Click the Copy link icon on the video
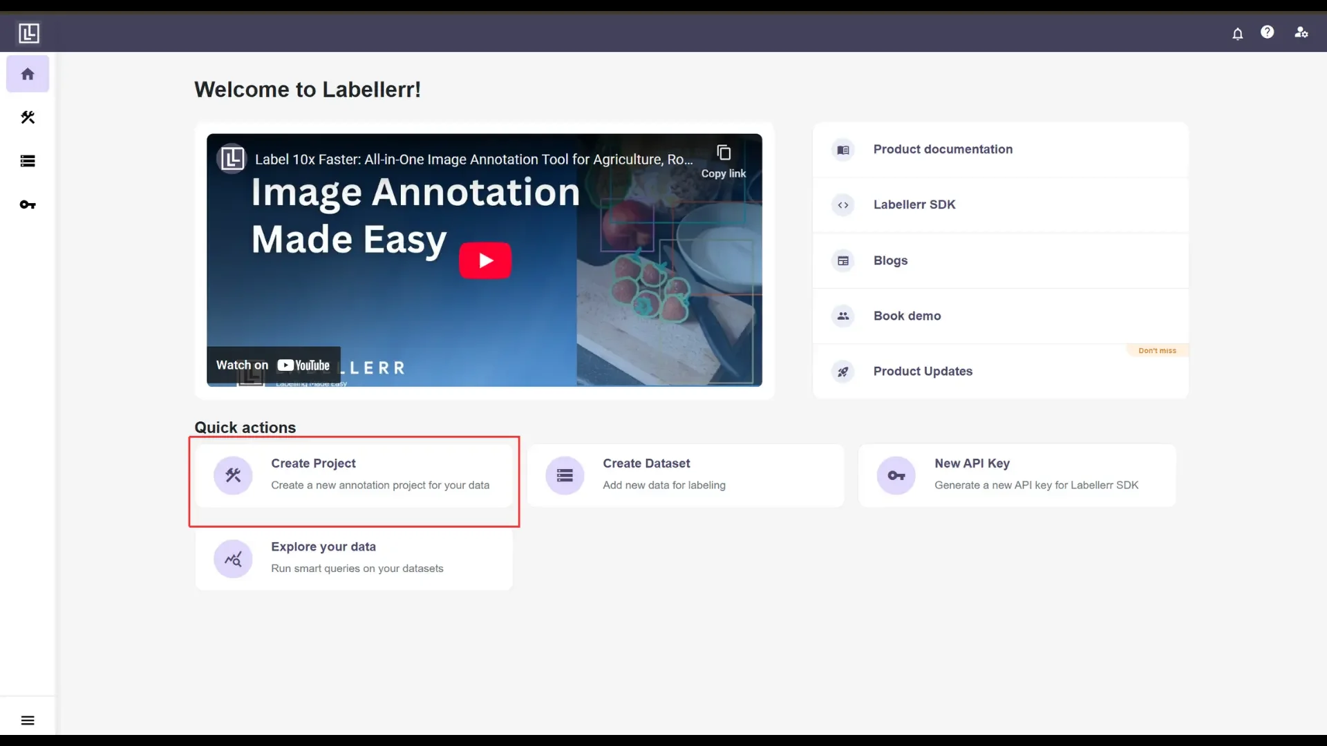This screenshot has width=1327, height=746. 724,153
